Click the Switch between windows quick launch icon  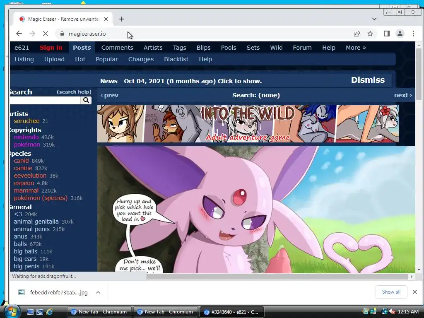(39, 312)
